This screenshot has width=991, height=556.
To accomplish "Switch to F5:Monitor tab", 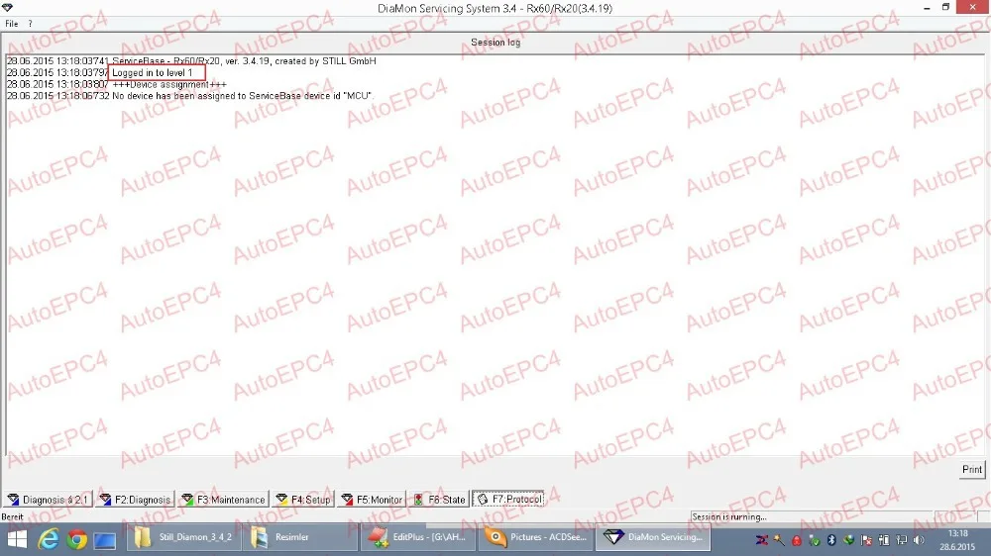I will pyautogui.click(x=371, y=500).
